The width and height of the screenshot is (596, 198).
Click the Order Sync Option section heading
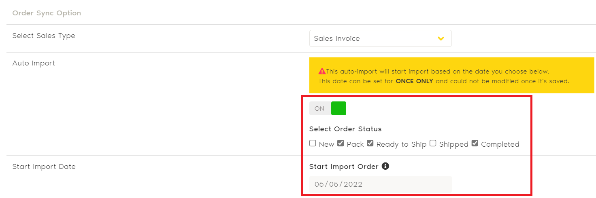(47, 13)
